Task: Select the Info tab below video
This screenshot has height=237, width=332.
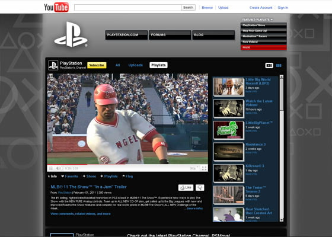Action: coord(53,177)
